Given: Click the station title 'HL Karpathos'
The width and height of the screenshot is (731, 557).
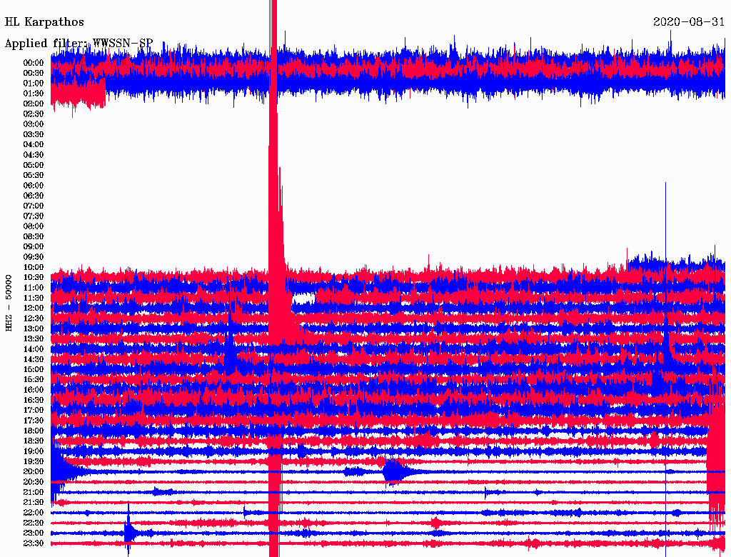Looking at the screenshot, I should point(44,22).
